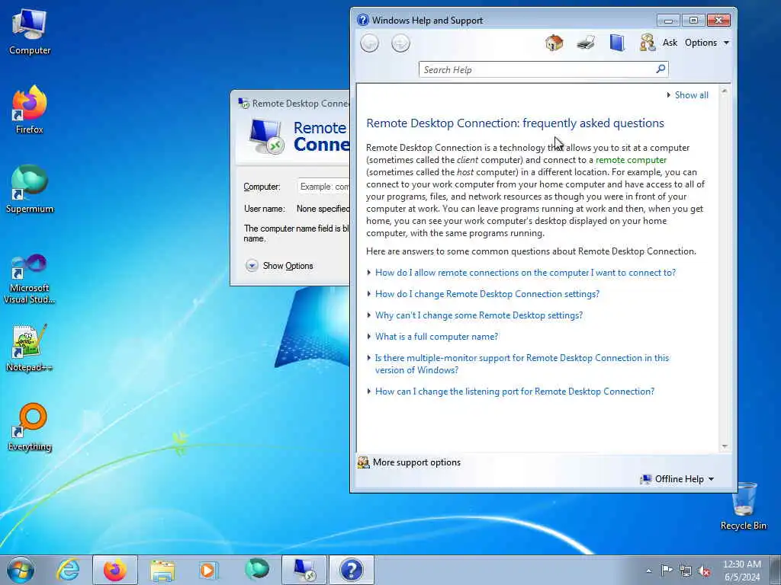This screenshot has height=585, width=781.
Task: Click the Show desktop strip at taskbar end
Action: [777, 570]
